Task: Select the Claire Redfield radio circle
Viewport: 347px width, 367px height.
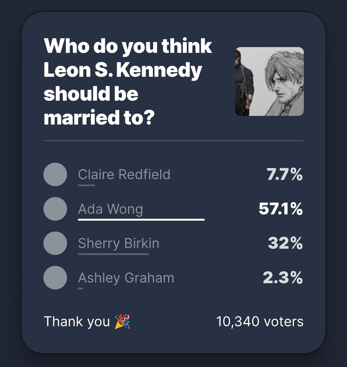Action: [x=55, y=175]
